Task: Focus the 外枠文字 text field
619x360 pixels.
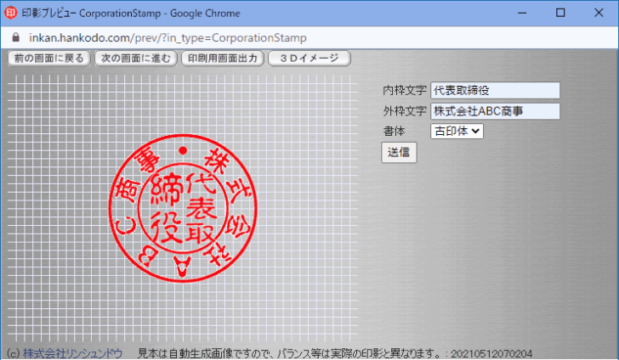Action: pyautogui.click(x=495, y=111)
